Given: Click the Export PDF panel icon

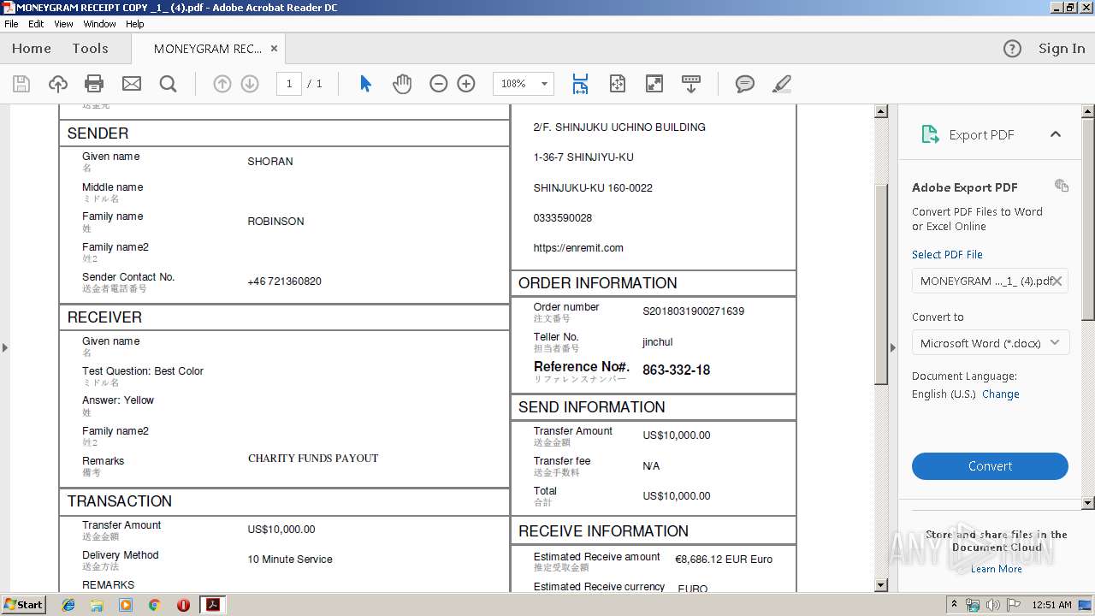Looking at the screenshot, I should tap(930, 134).
